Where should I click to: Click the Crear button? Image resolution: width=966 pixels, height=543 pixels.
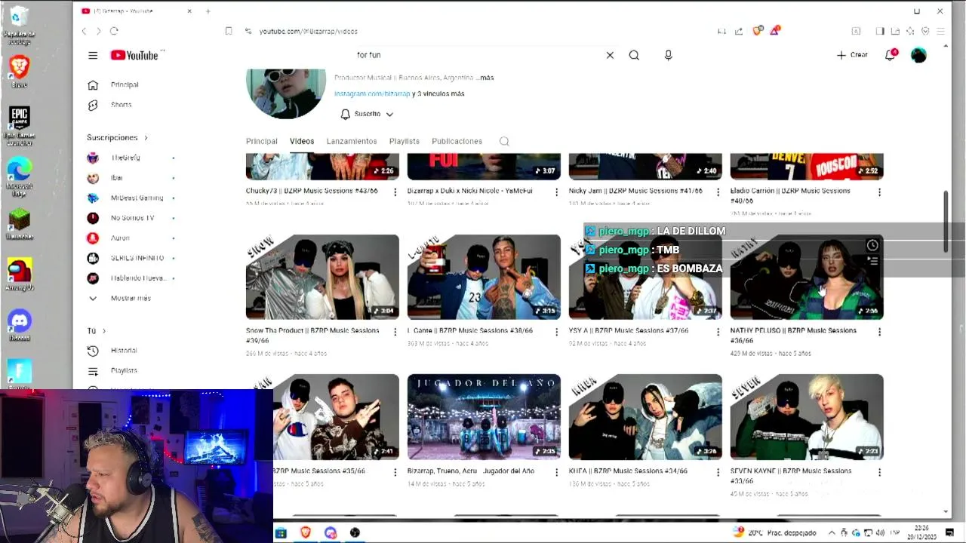tap(853, 55)
